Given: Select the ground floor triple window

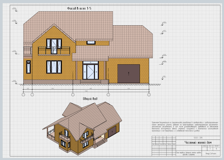Looking at the screenshot, I should 54,67.
